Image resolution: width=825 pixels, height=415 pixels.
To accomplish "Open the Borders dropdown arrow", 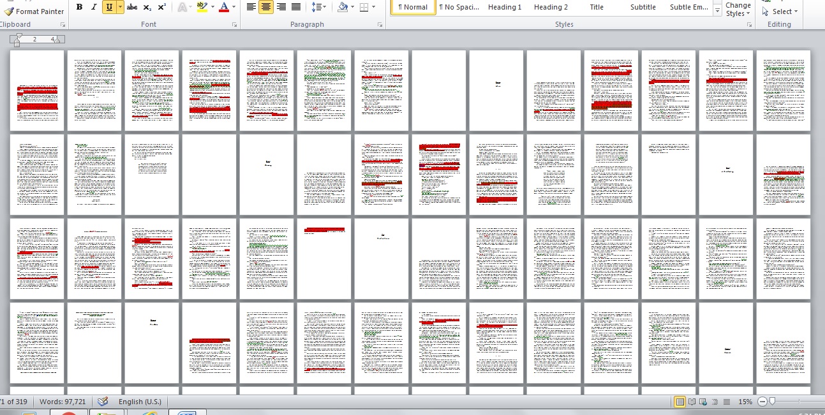I will click(x=373, y=7).
